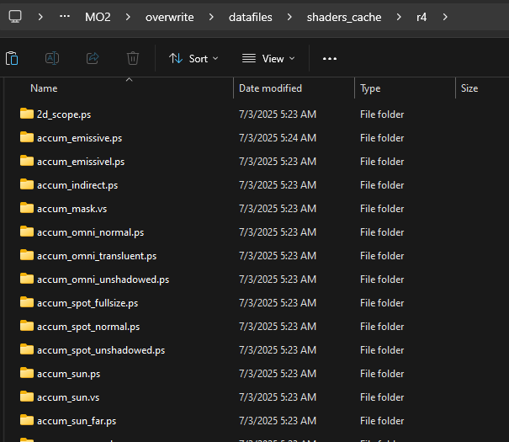Navigate to datafiles in the address bar
Screen dimensions: 509x442
click(250, 17)
